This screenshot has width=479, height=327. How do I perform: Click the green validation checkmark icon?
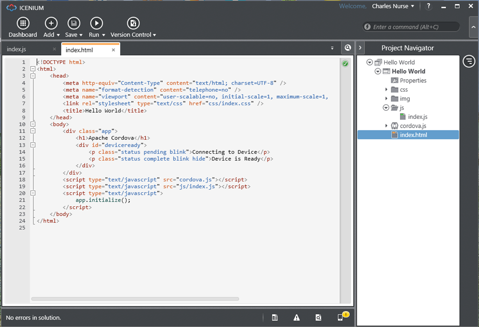click(x=345, y=64)
